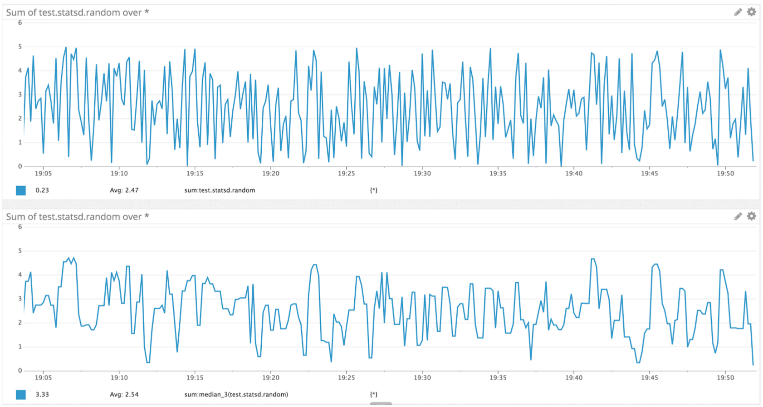Image resolution: width=763 pixels, height=407 pixels.
Task: Click the pencil edit icon on top graph
Action: pos(738,12)
